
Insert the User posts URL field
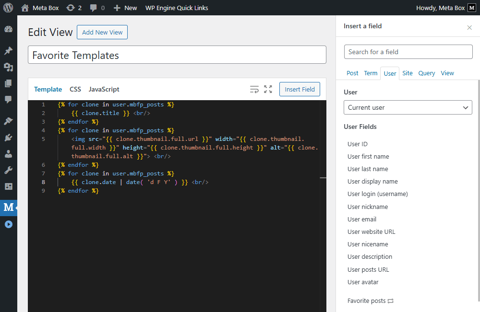tap(368, 270)
